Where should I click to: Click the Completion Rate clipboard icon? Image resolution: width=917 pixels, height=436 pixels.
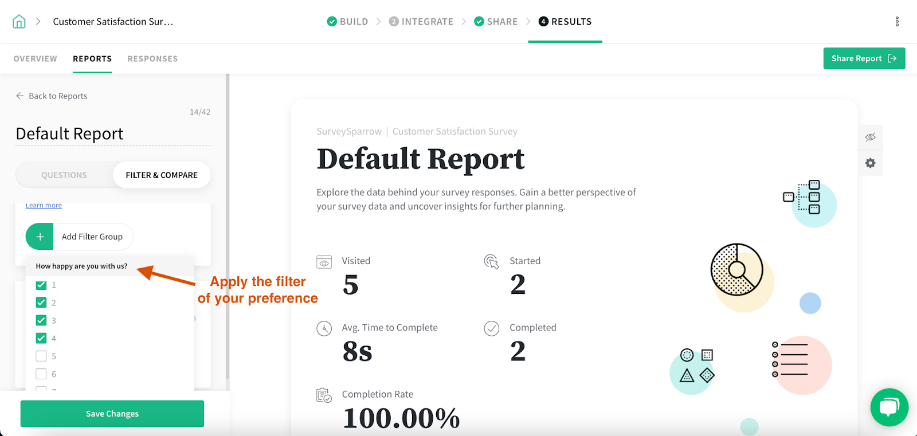(x=324, y=395)
